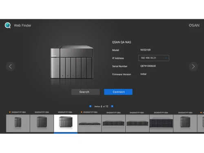
Task: Open the IP Address dropdown 192.168.10.21
Action: [154, 58]
